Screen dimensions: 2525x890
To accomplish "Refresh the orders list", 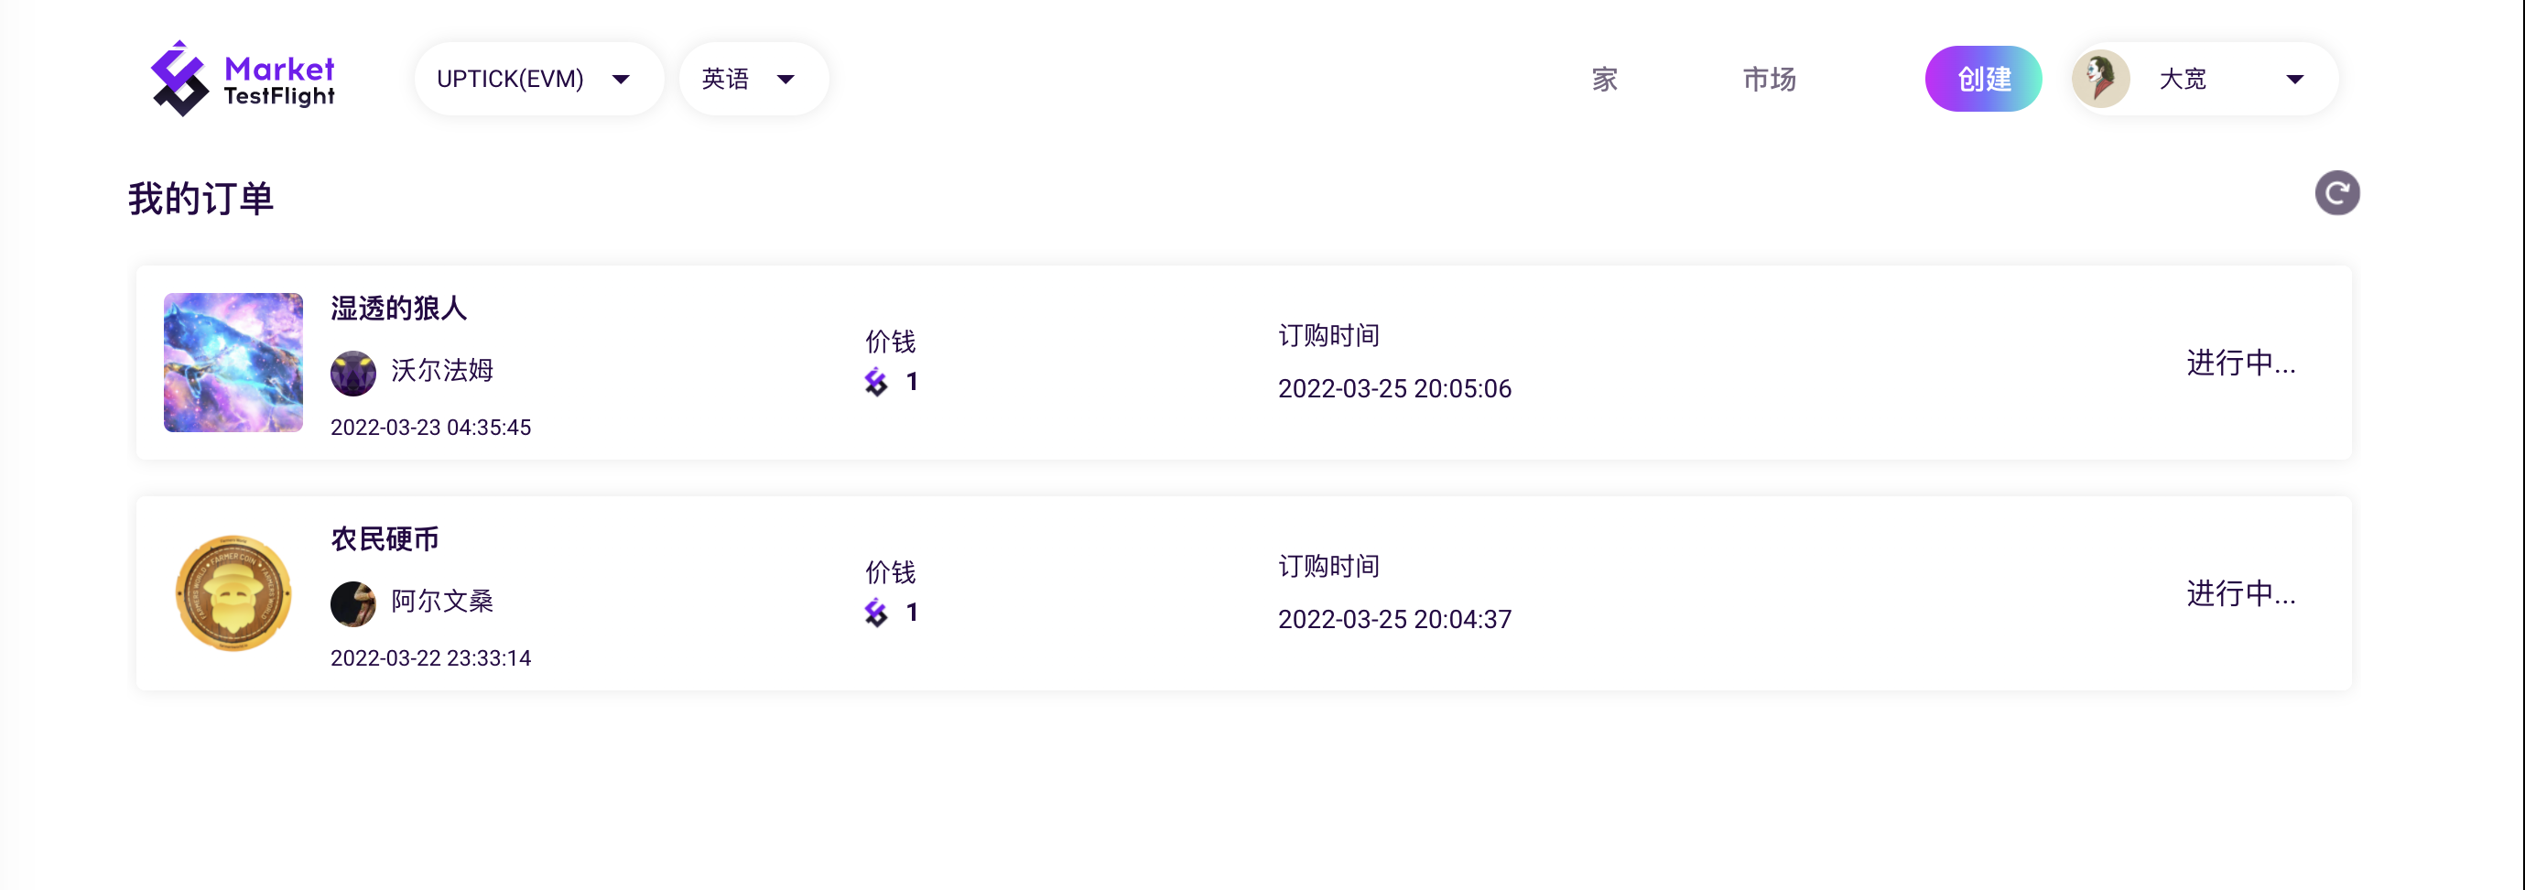I will [x=2336, y=193].
